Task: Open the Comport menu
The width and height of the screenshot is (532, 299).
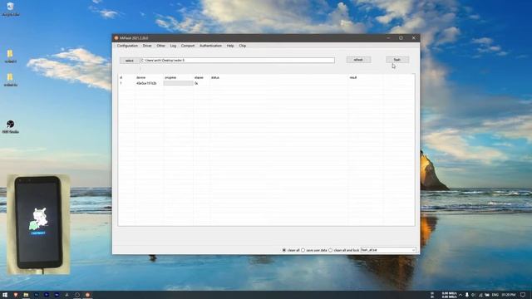Action: click(188, 46)
